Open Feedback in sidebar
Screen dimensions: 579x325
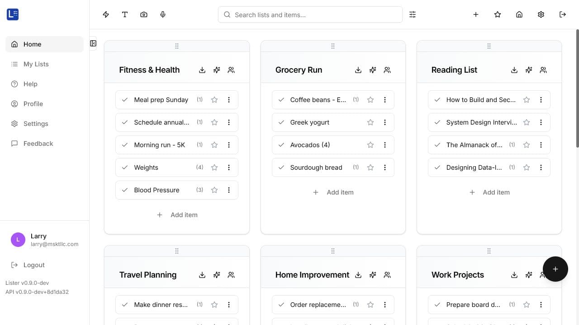click(x=44, y=144)
